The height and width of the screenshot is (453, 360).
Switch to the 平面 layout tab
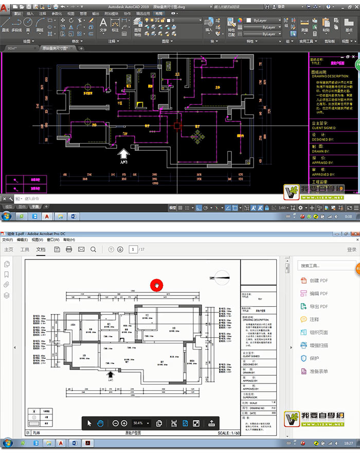point(35,206)
